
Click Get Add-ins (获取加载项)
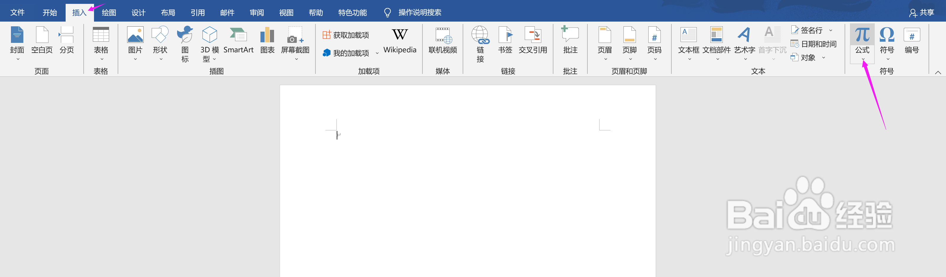[x=346, y=35]
